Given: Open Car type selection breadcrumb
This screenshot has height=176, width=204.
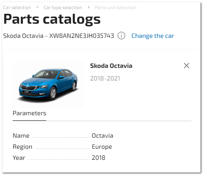Looking at the screenshot, I should point(63,7).
